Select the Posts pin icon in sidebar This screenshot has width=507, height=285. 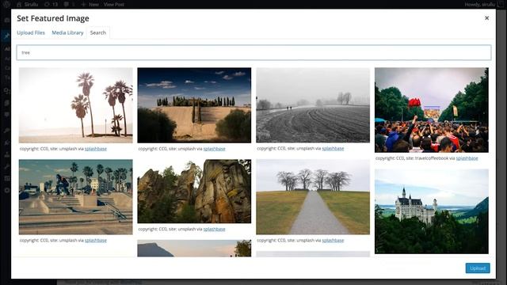click(x=6, y=36)
